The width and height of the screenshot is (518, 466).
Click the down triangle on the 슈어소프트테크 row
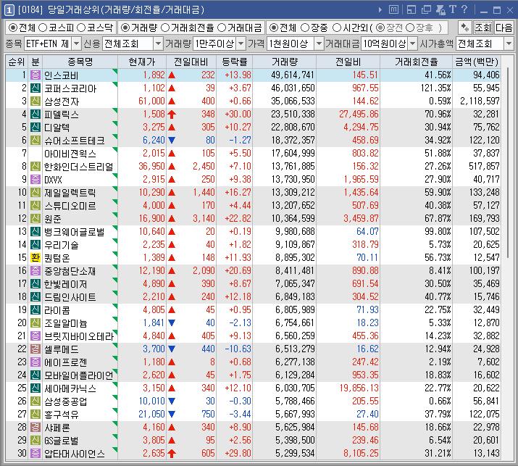point(172,140)
